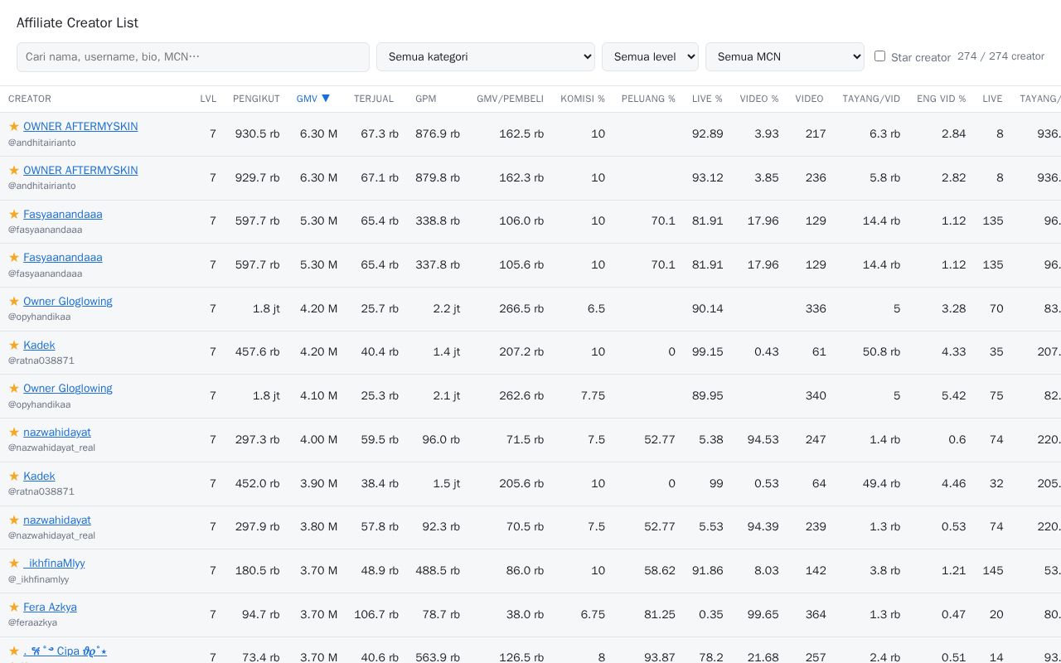Screen dimensions: 1061x663
Task: Sort by the GPM column header
Action: coord(426,99)
